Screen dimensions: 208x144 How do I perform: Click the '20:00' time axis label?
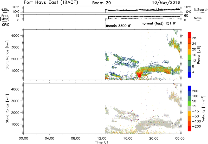[x=154, y=139]
